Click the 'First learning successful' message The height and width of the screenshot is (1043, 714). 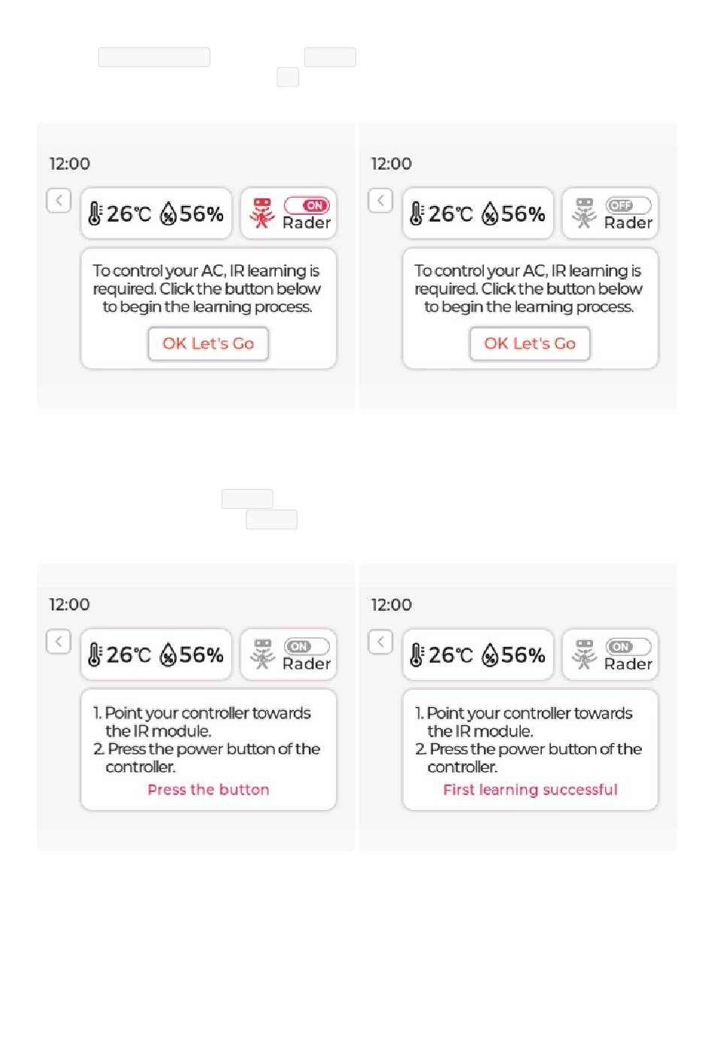(x=530, y=790)
